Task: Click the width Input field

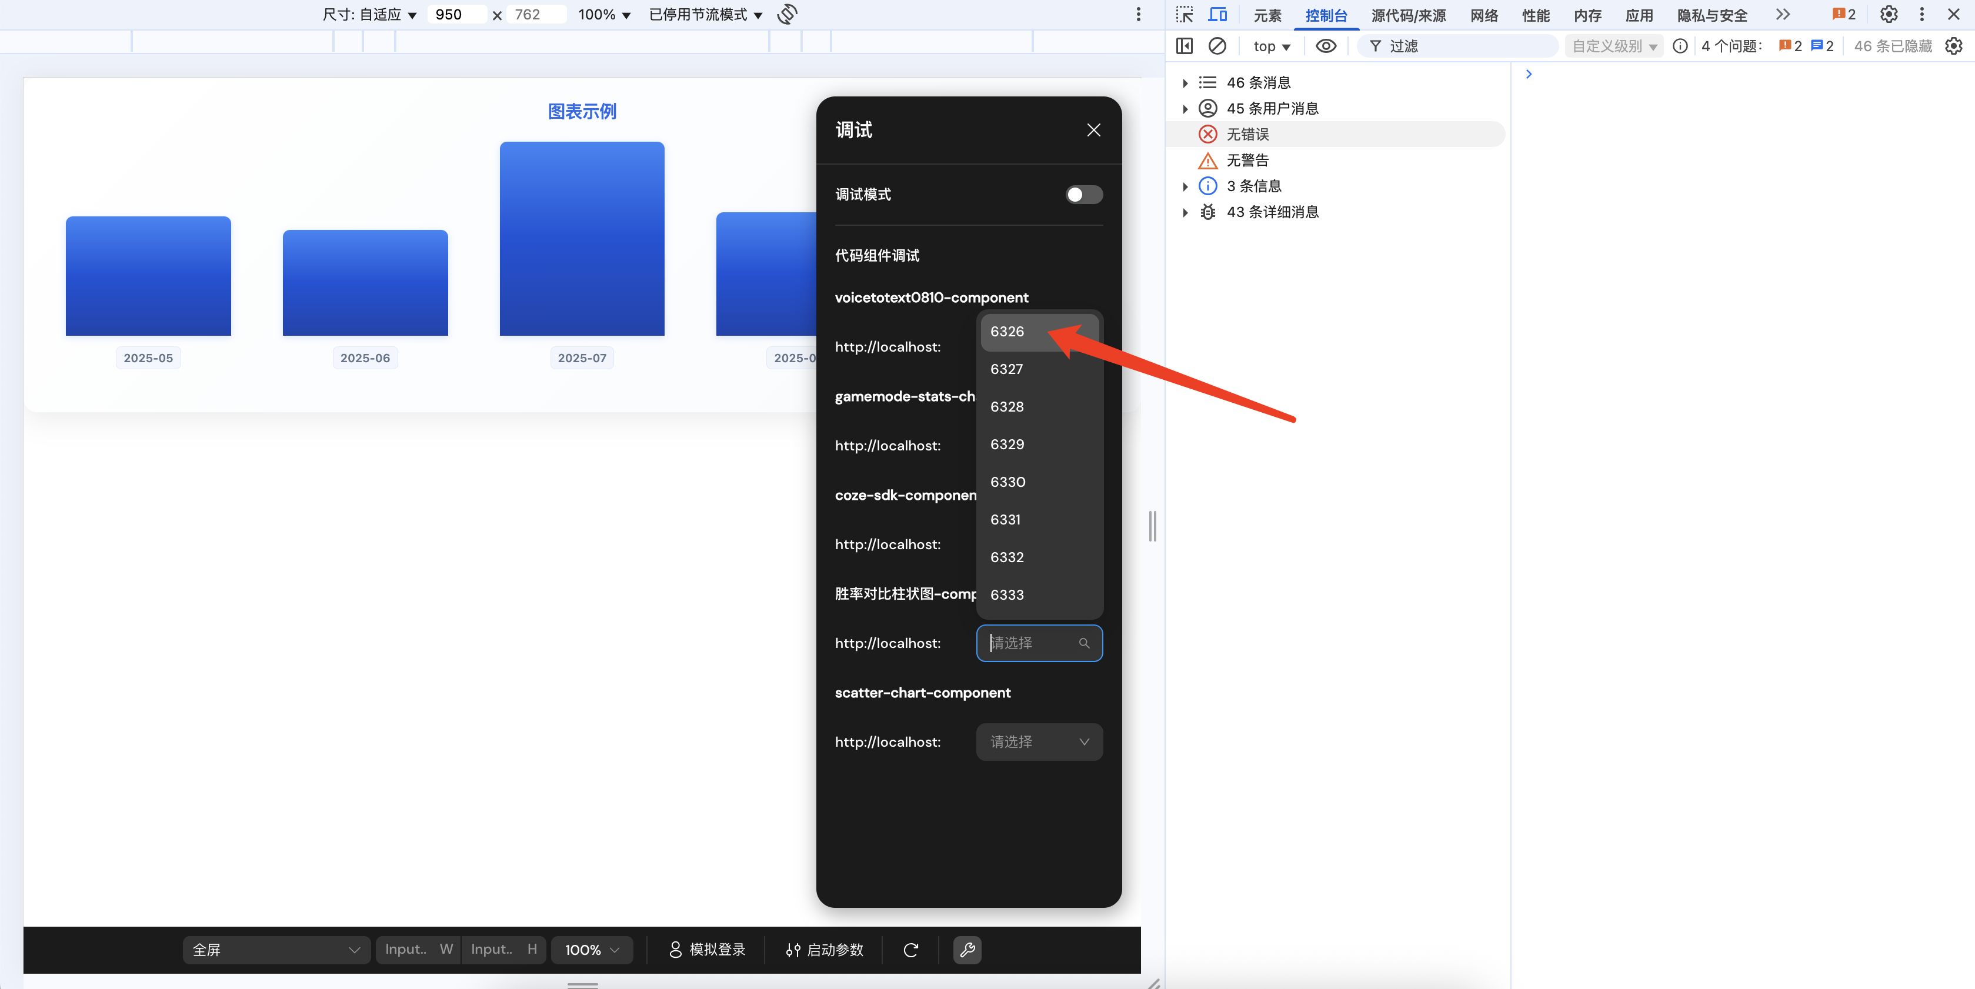Action: (419, 949)
